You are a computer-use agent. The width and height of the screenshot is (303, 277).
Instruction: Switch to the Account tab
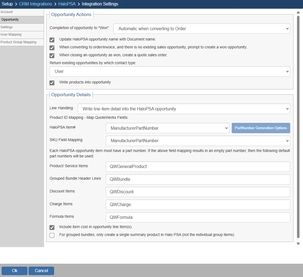pos(22,12)
